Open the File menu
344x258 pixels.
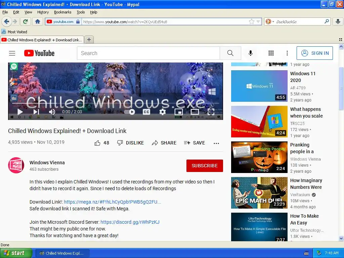[5, 12]
